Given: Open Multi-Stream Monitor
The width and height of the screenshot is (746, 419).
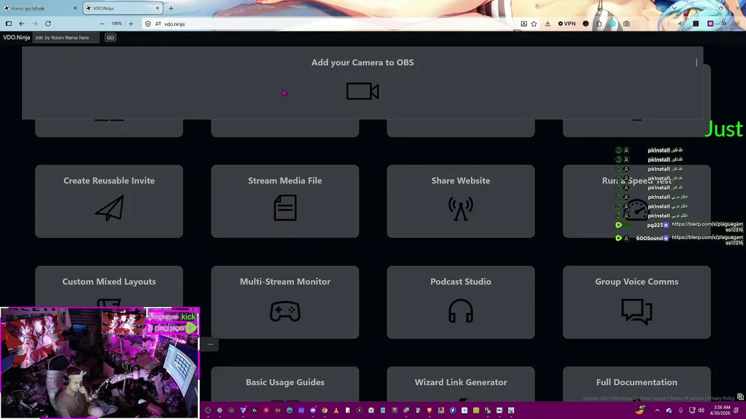Looking at the screenshot, I should click(285, 302).
